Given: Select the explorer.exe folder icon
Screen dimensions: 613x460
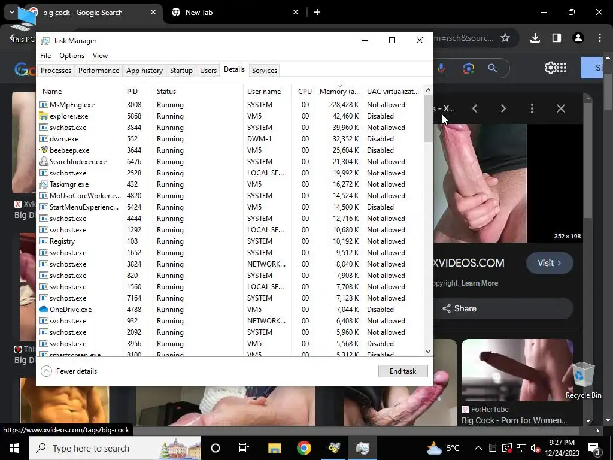Looking at the screenshot, I should [x=43, y=116].
